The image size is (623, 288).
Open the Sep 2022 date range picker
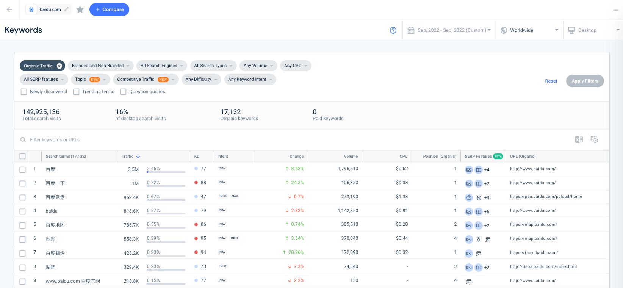(x=449, y=30)
